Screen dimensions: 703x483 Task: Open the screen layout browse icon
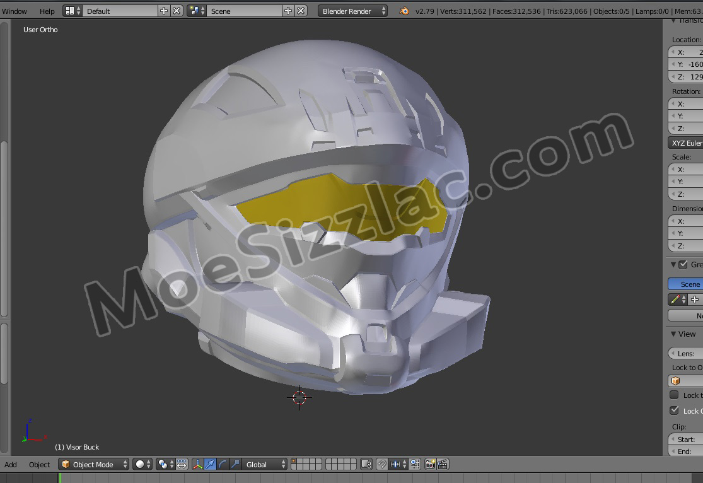point(73,11)
